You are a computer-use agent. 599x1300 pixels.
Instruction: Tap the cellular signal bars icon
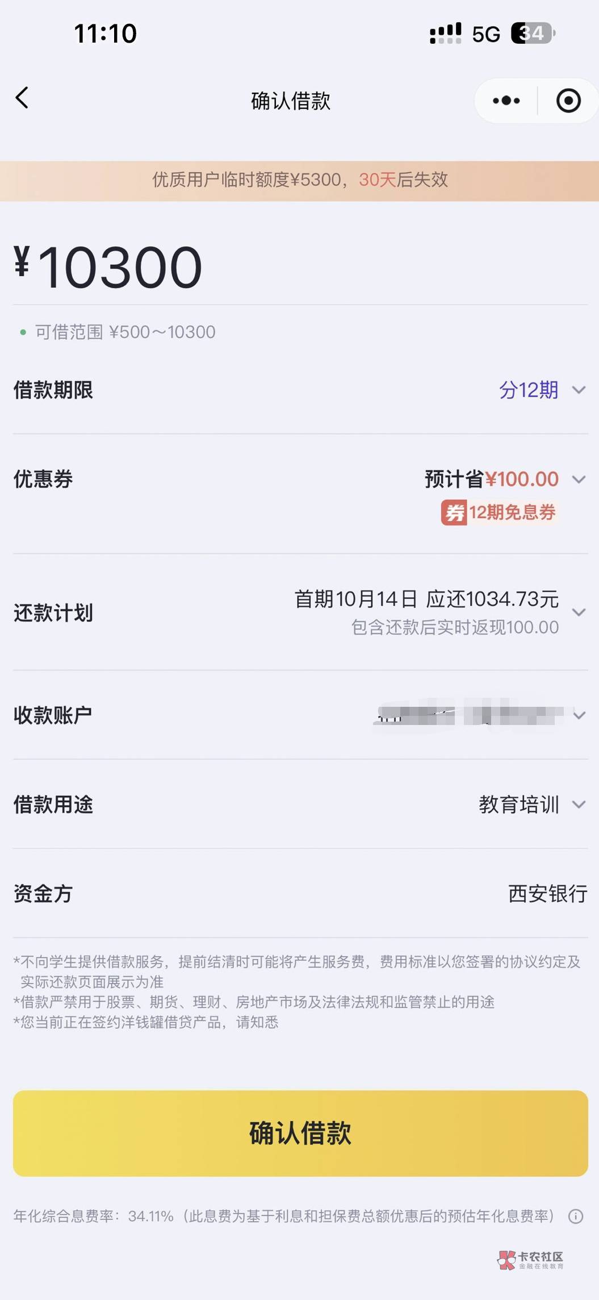coord(445,34)
